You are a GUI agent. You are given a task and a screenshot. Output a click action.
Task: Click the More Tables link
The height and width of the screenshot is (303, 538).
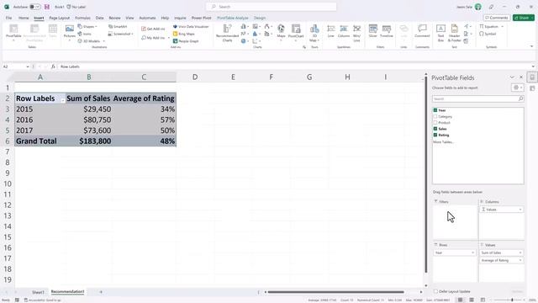pyautogui.click(x=443, y=142)
